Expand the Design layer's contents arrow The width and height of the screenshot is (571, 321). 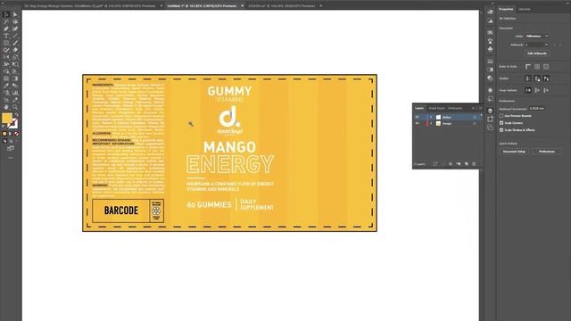(x=431, y=124)
